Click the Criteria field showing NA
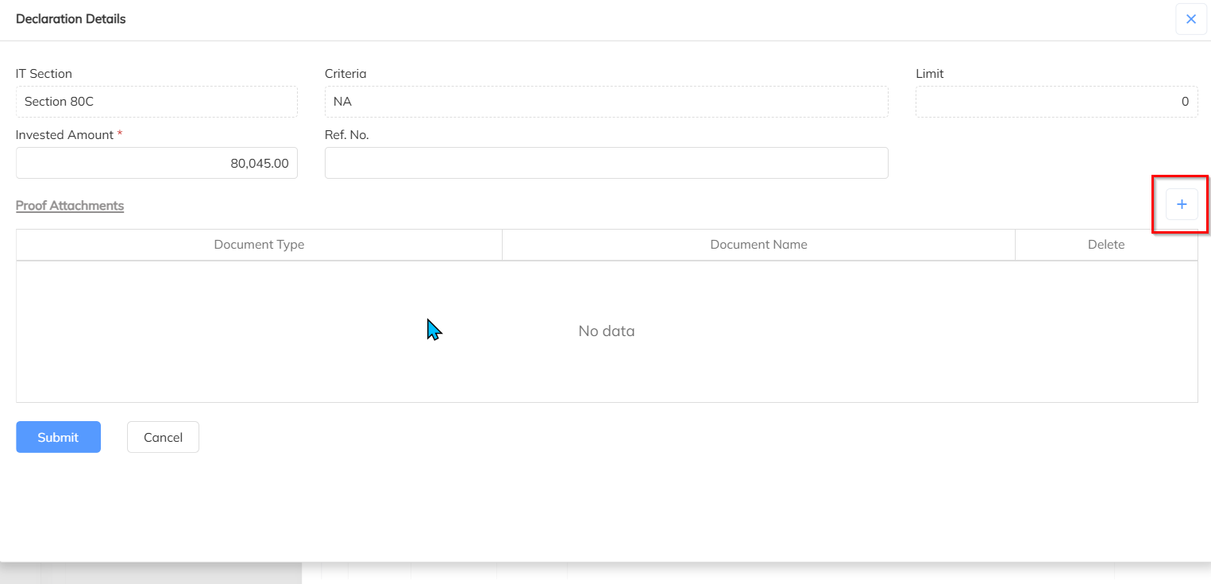The width and height of the screenshot is (1211, 584). point(606,102)
